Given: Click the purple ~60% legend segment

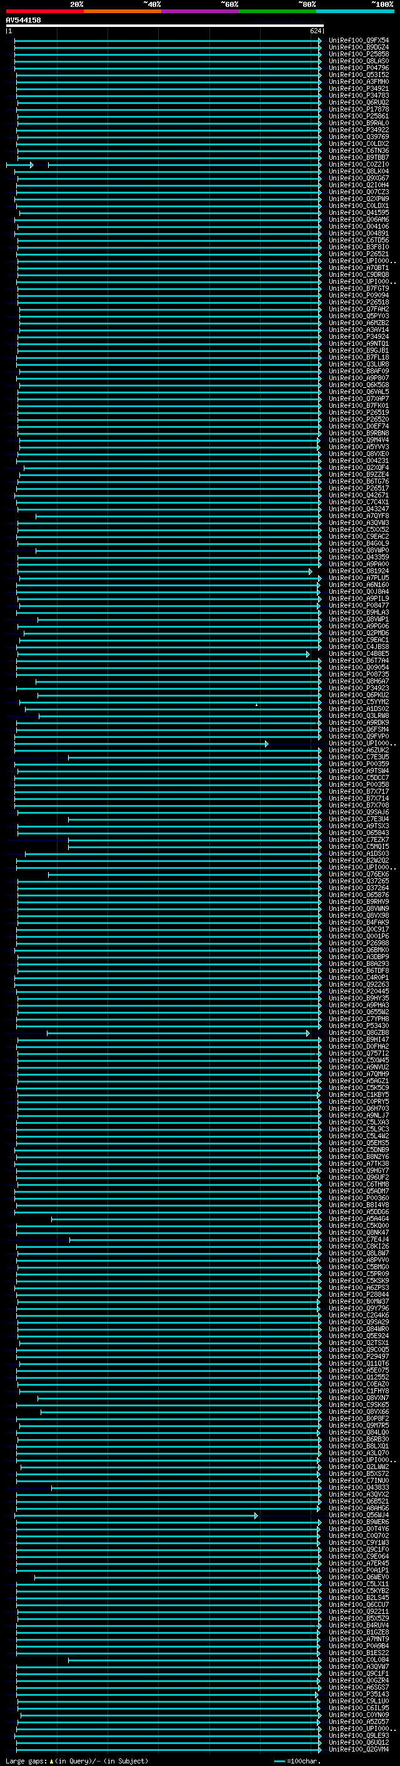Looking at the screenshot, I should coord(199,11).
